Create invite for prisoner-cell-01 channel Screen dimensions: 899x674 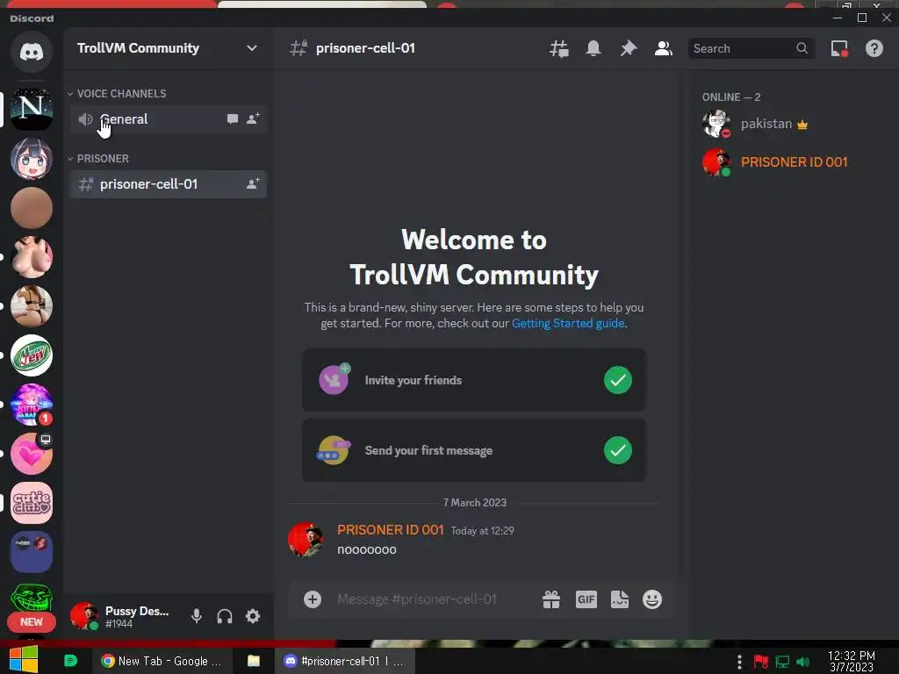253,184
